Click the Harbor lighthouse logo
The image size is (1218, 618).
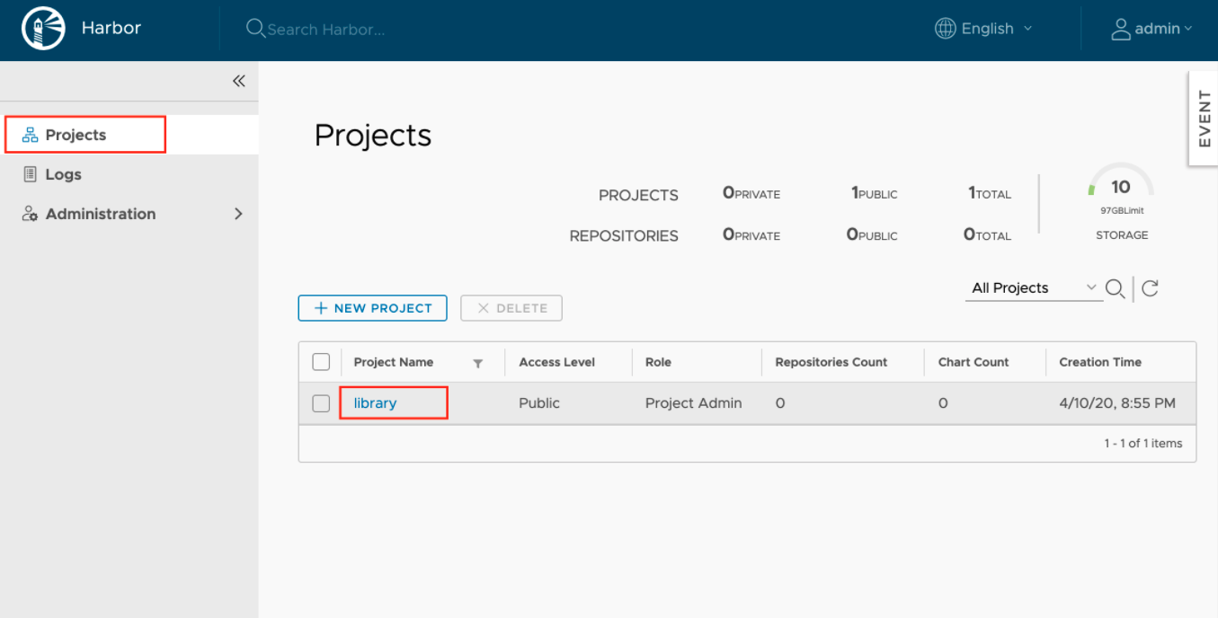pos(43,29)
